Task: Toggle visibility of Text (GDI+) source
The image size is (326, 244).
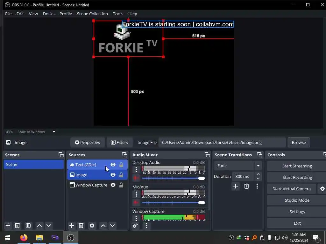Action: 113,165
